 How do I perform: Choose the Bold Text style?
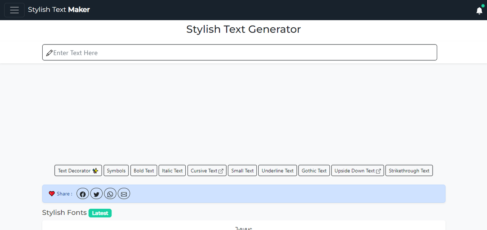(x=144, y=170)
